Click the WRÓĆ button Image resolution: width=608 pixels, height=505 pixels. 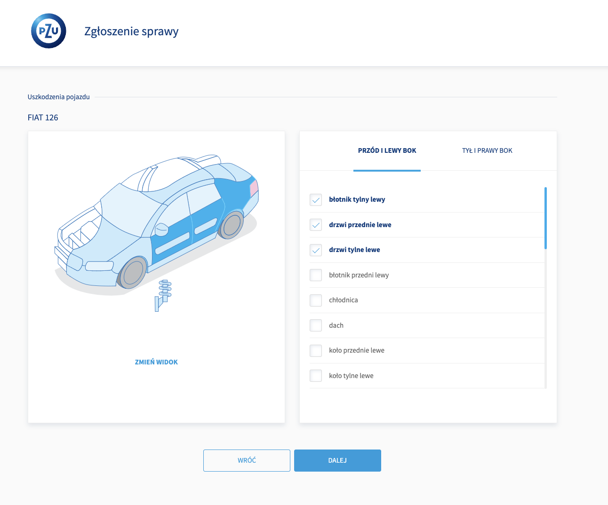(247, 460)
